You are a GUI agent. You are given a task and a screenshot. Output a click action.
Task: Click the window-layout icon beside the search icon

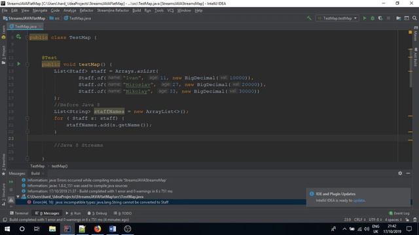tap(407, 18)
